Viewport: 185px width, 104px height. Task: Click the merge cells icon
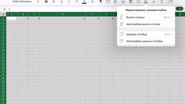pos(108,1)
